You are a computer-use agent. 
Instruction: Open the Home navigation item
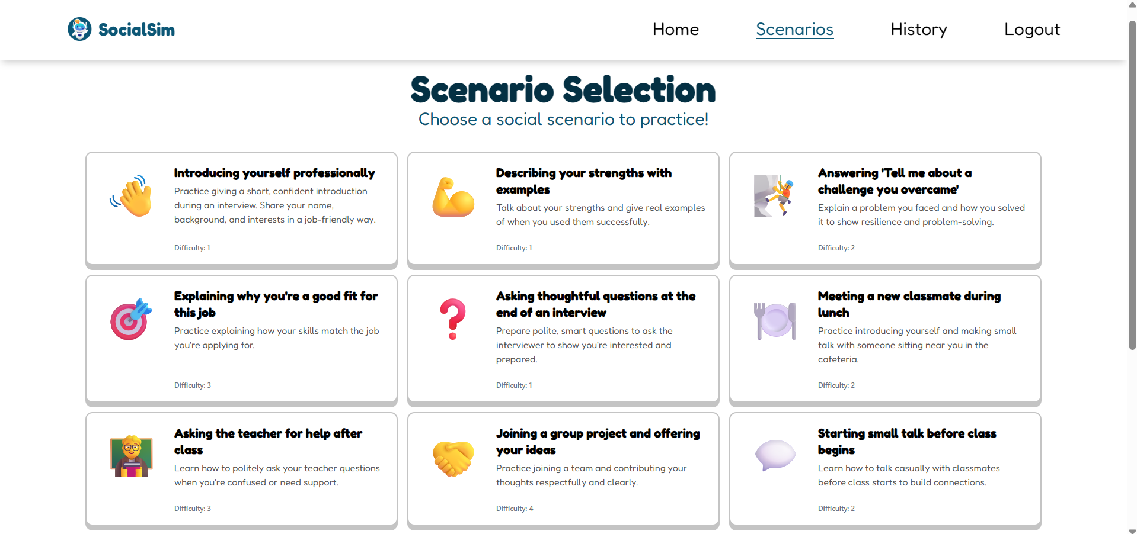(x=675, y=29)
